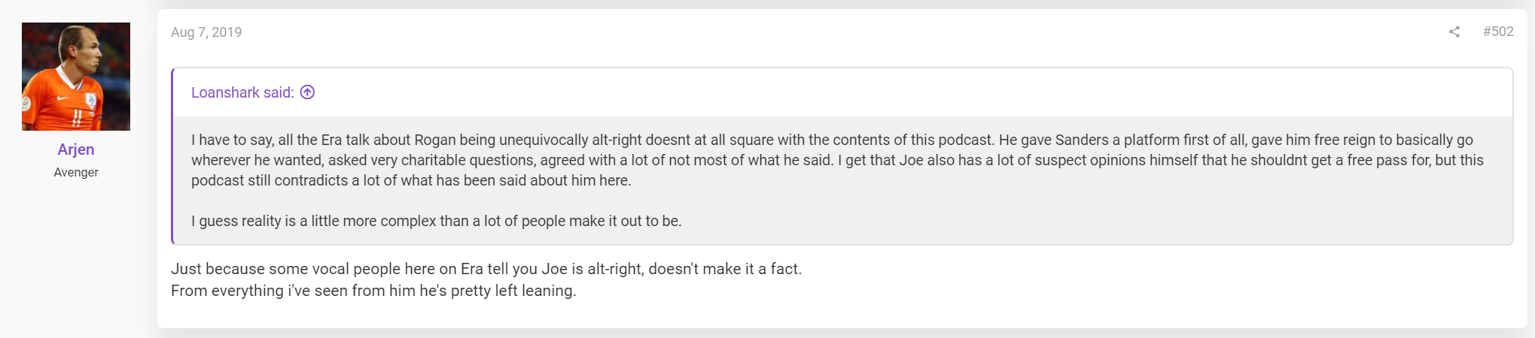Open Arjen's avatar picture
The image size is (1535, 338).
coord(76,77)
